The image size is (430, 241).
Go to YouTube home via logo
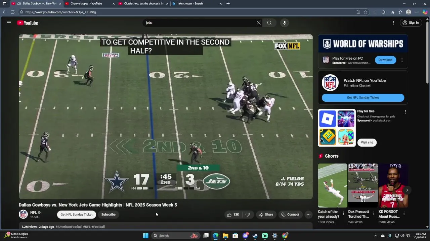[28, 23]
